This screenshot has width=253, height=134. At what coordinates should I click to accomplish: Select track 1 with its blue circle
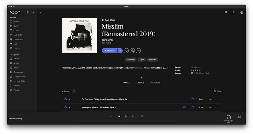tap(66, 99)
